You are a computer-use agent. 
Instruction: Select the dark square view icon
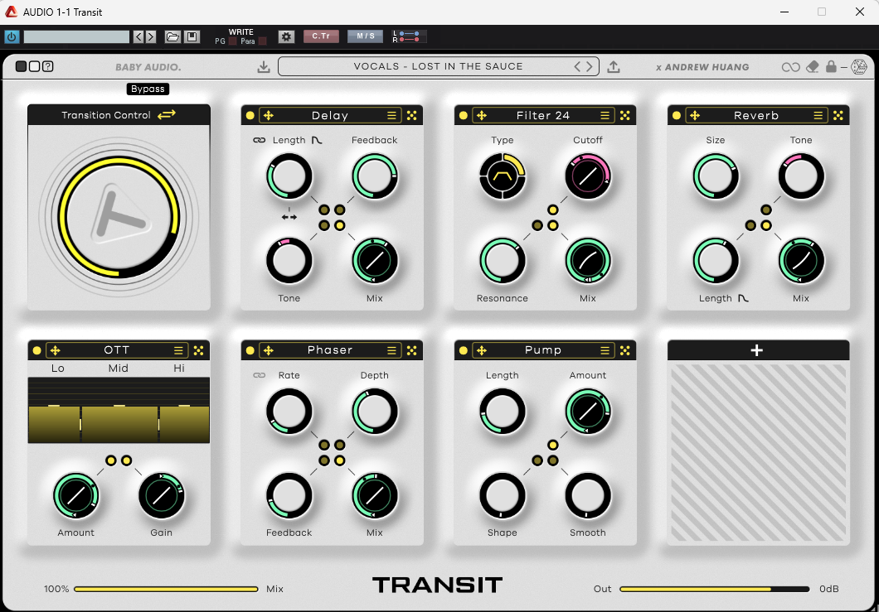click(x=22, y=66)
